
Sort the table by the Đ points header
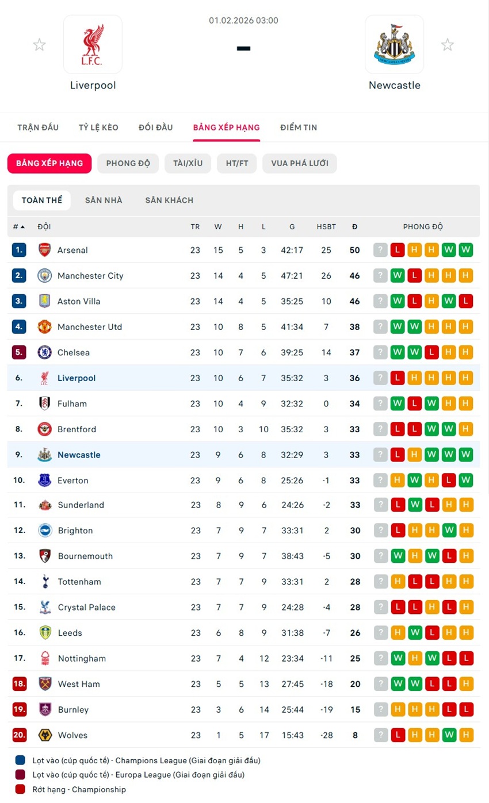pos(354,227)
